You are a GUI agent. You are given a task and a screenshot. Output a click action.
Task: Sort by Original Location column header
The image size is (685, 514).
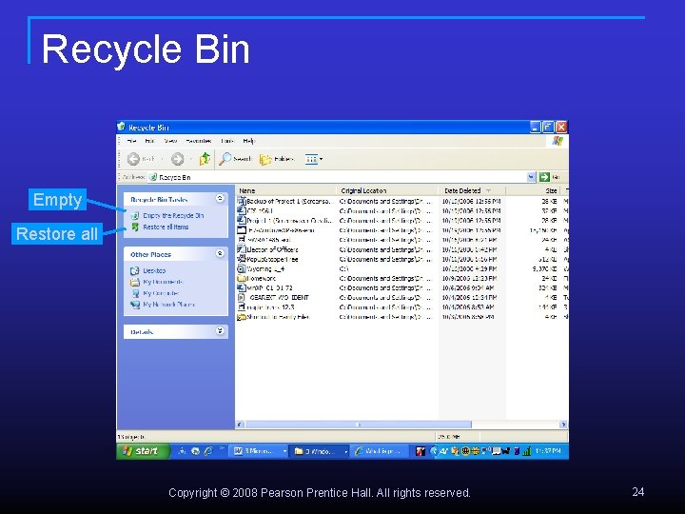point(387,190)
